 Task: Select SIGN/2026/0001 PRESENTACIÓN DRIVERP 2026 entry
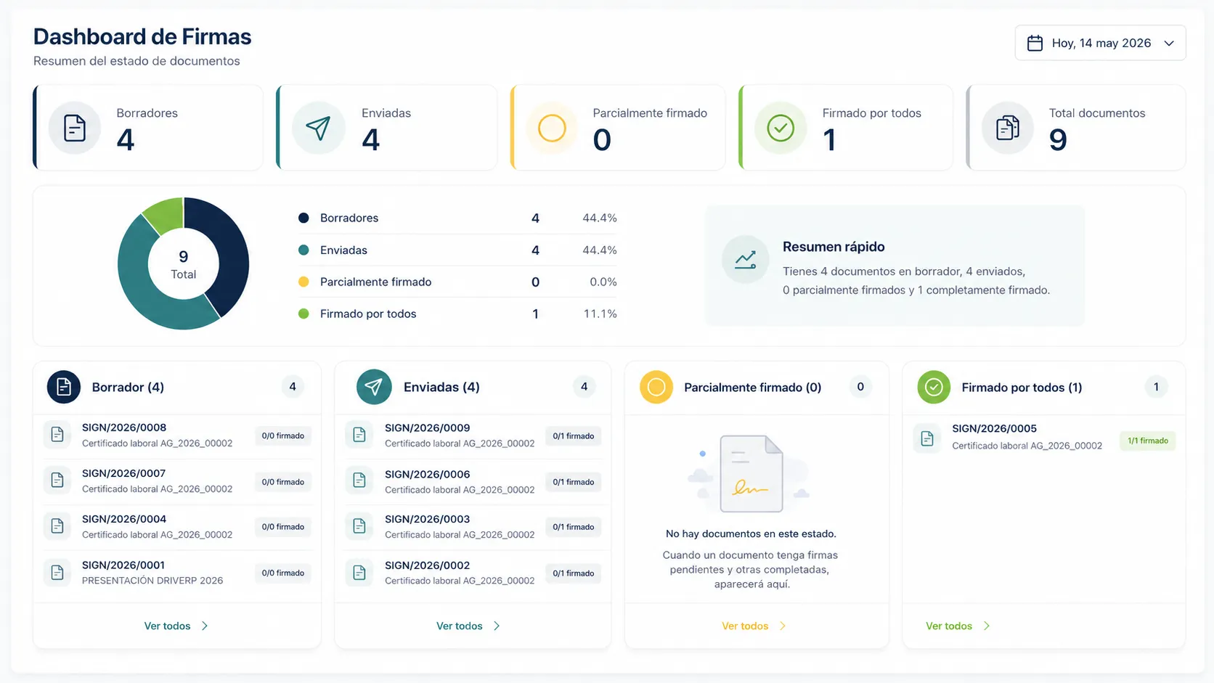(x=177, y=573)
